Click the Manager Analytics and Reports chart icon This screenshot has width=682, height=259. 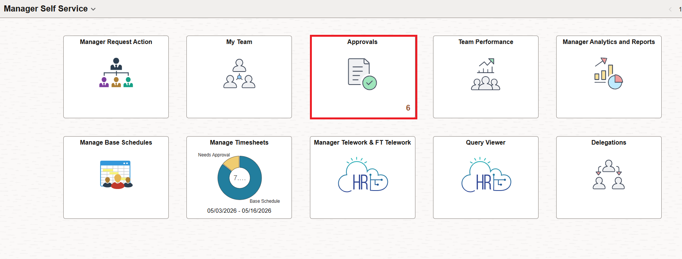pos(609,73)
